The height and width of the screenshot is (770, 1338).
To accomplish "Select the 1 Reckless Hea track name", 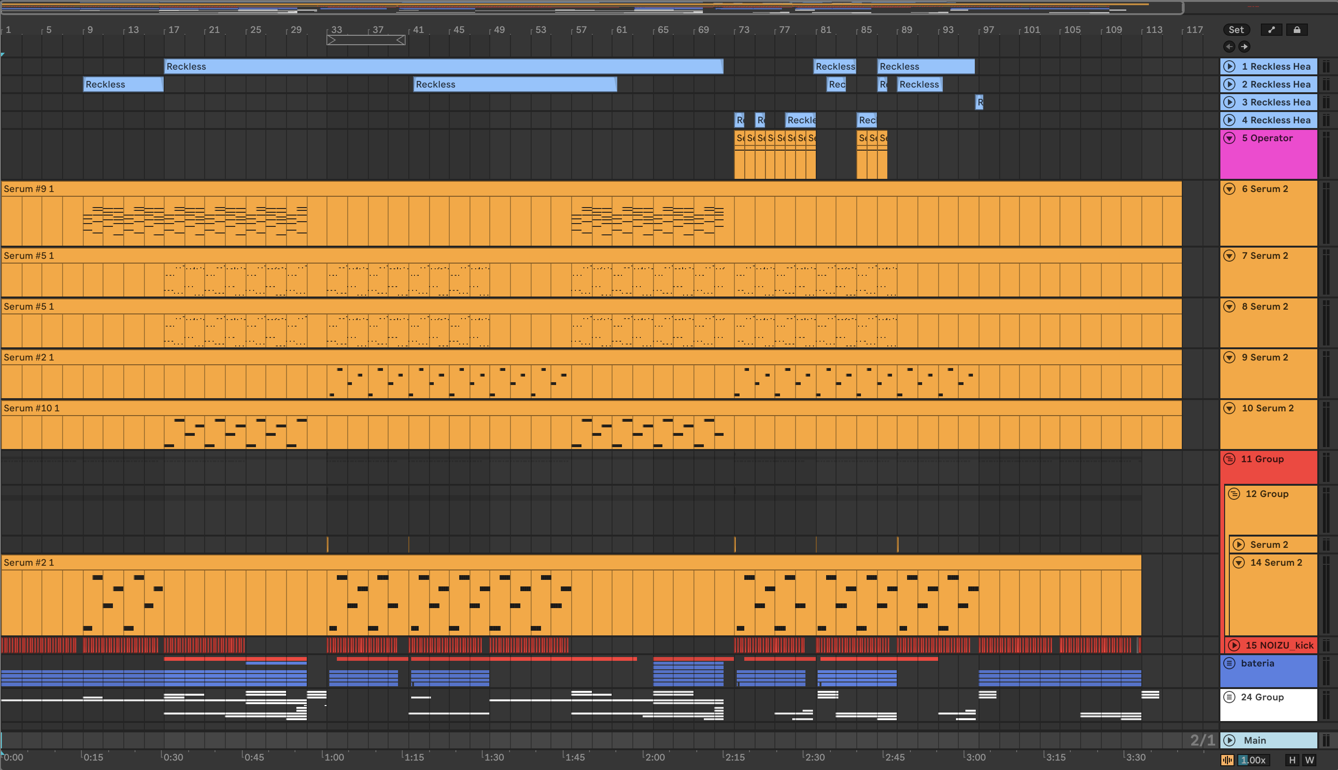I will [1276, 67].
